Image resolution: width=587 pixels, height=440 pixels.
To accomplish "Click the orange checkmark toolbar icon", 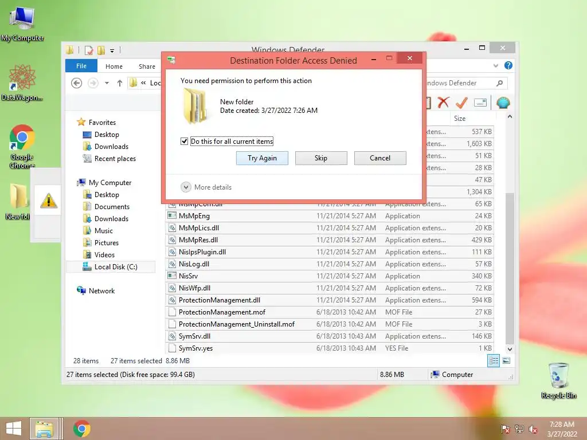I will coord(461,103).
